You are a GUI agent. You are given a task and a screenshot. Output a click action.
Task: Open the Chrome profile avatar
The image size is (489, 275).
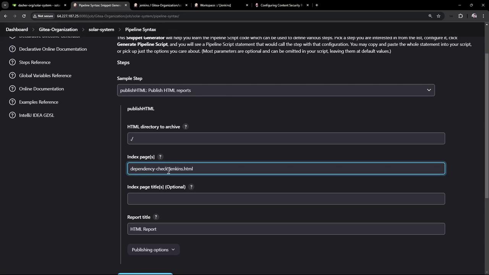474,16
